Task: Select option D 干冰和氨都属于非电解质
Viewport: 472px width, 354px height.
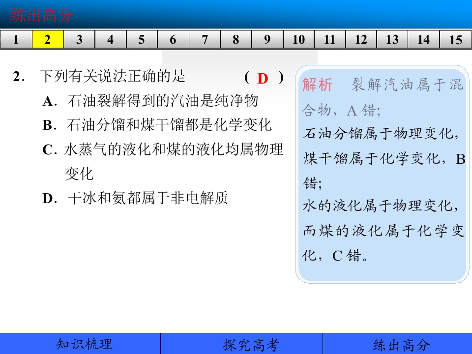Action: (x=135, y=198)
